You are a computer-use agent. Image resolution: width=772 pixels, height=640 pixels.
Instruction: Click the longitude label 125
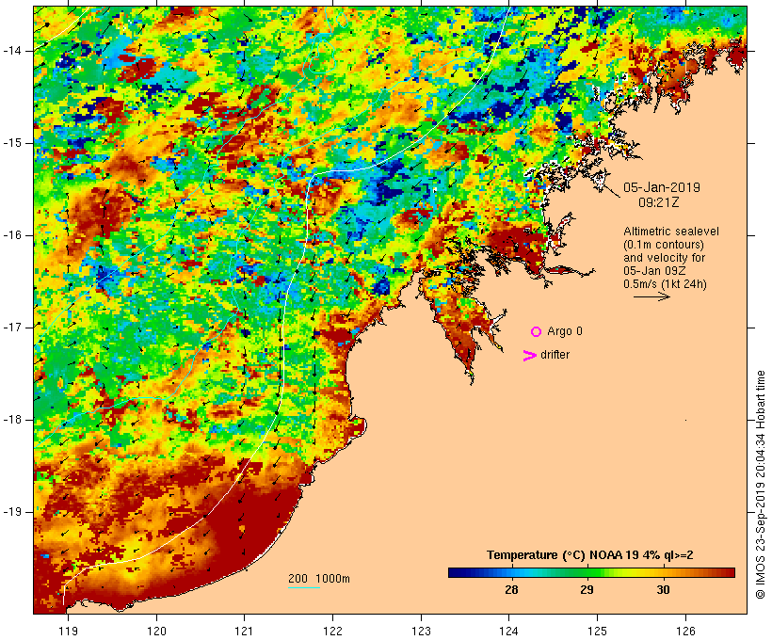point(597,631)
